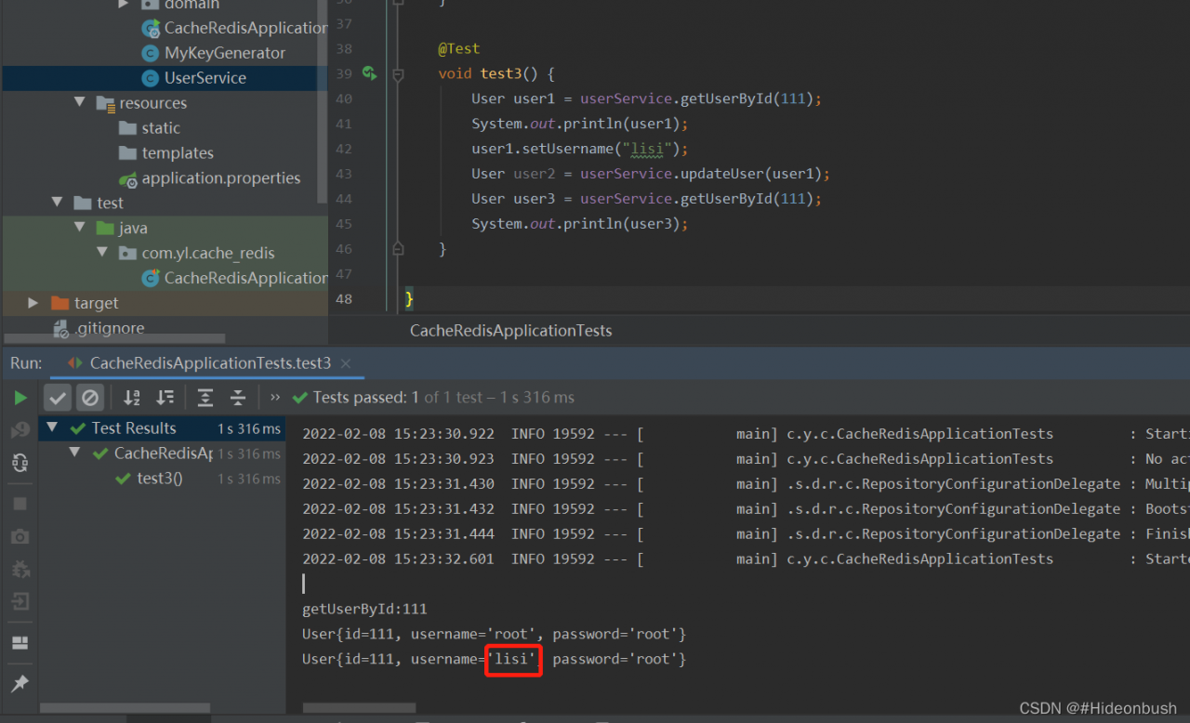Click the MyKeyGenerator class icon
The image size is (1190, 723).
point(150,53)
